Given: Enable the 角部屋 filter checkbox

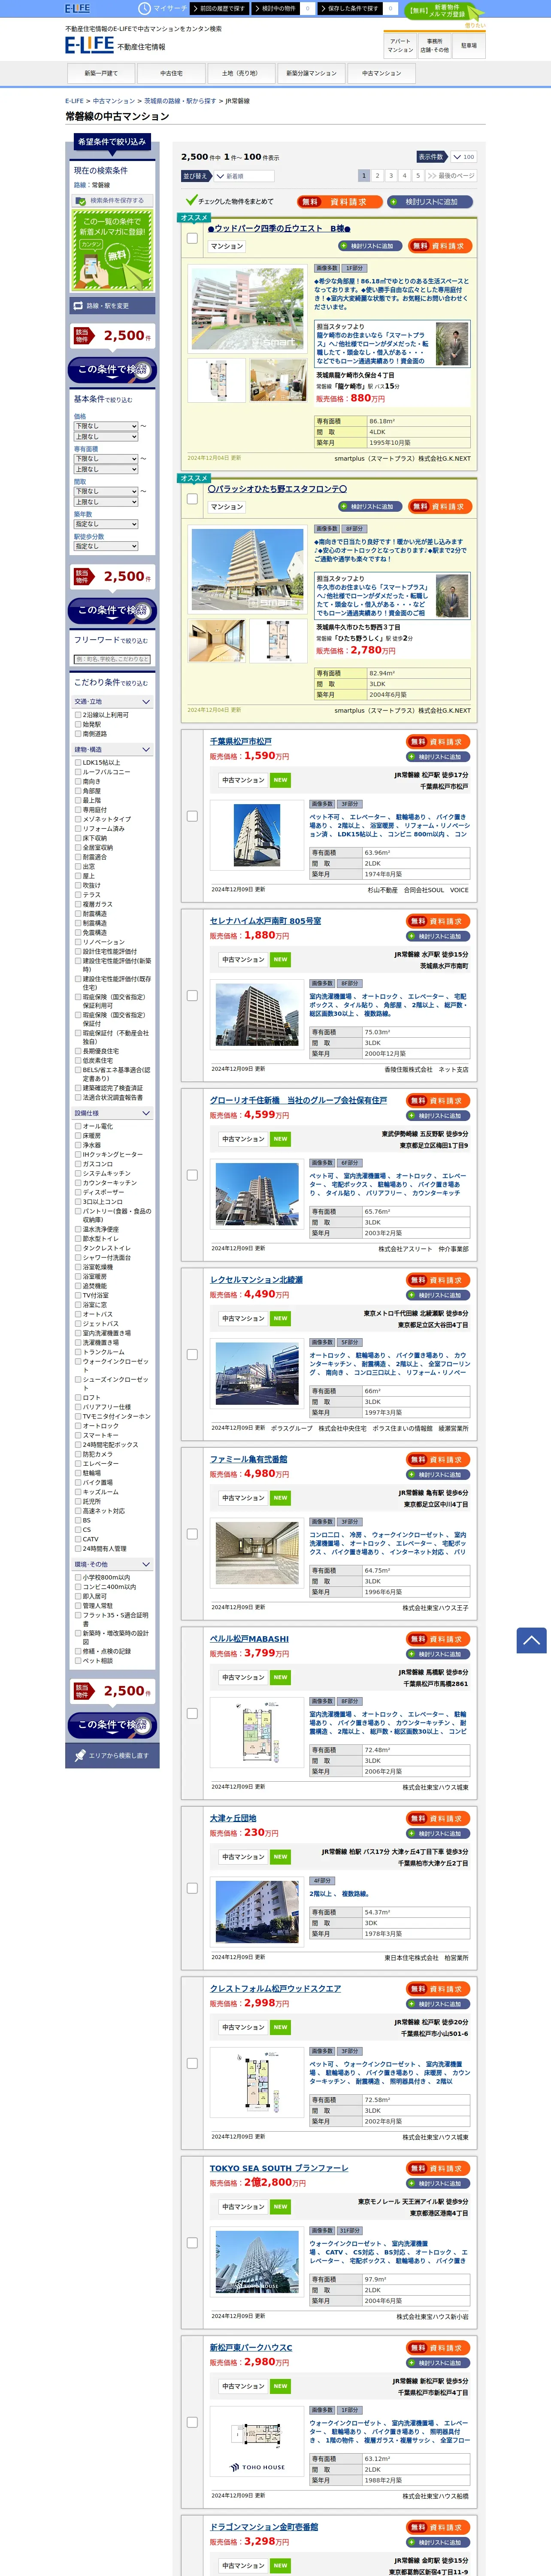Looking at the screenshot, I should tap(78, 791).
